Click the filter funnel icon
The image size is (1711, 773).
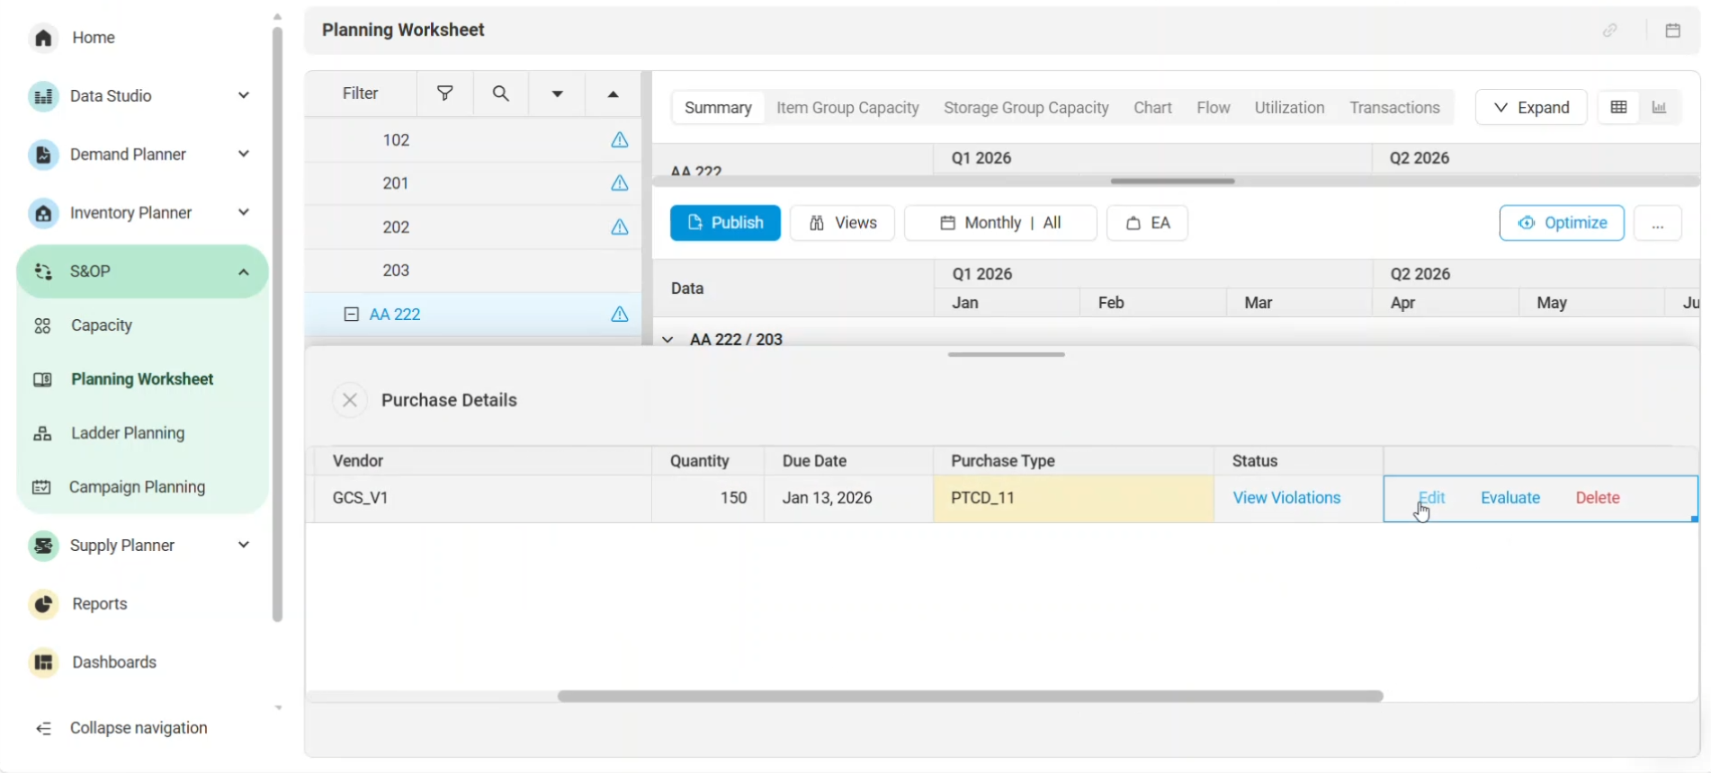(x=444, y=93)
